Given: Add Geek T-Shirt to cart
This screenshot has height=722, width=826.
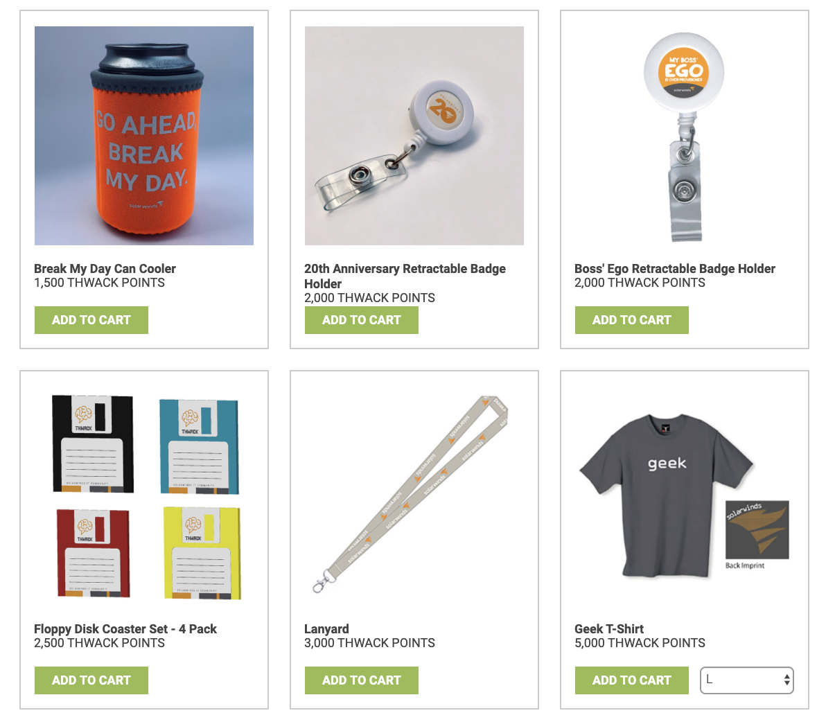Looking at the screenshot, I should (x=631, y=680).
